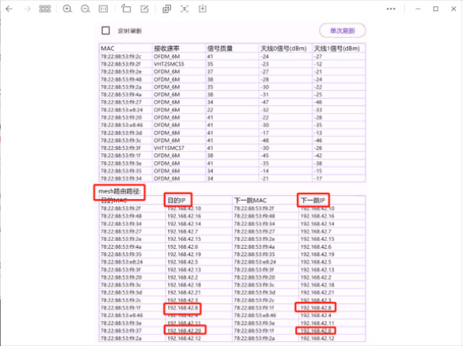Viewport: 463px width, 346px height.
Task: Select the VHT2SMCS5 receive rate cell
Action: [x=169, y=64]
